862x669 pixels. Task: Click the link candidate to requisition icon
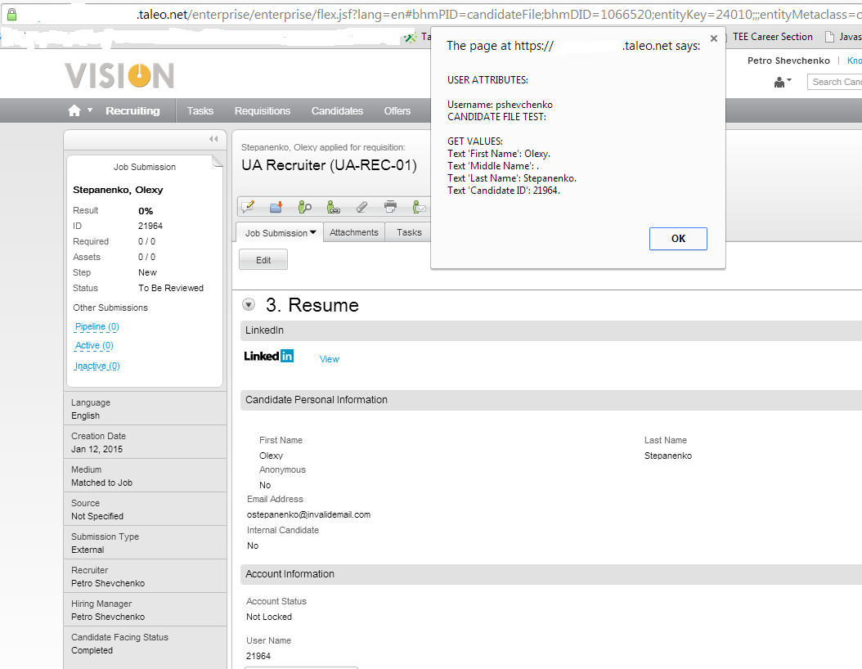pyautogui.click(x=334, y=206)
